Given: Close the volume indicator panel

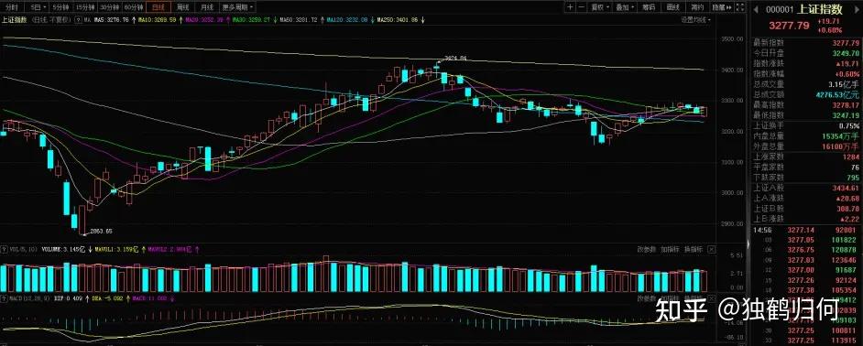Looking at the screenshot, I should click(711, 249).
